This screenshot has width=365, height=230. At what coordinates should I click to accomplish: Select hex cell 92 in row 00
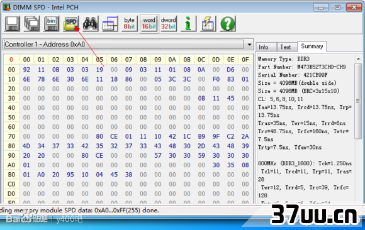coord(26,70)
